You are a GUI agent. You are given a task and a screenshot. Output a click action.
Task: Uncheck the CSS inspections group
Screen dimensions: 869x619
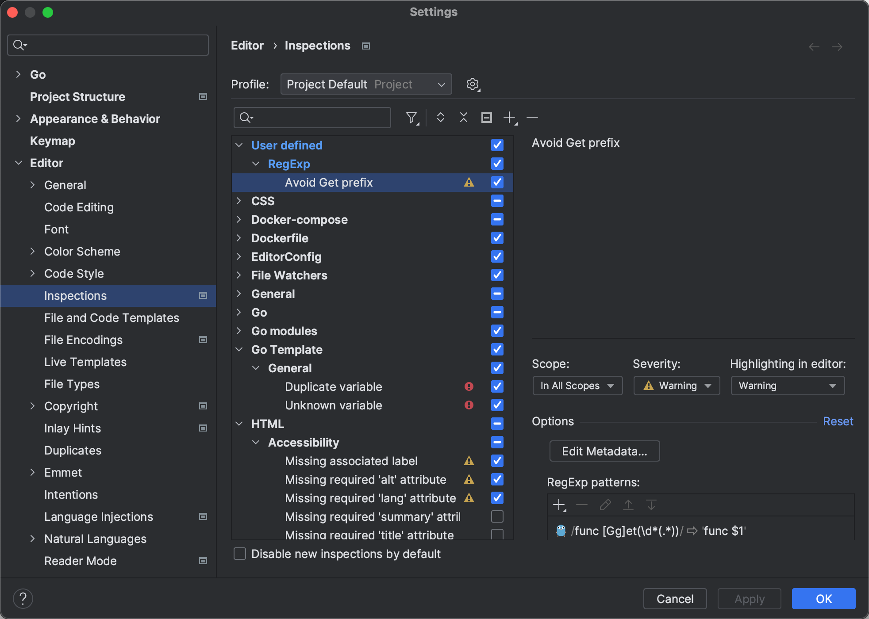[x=497, y=201]
